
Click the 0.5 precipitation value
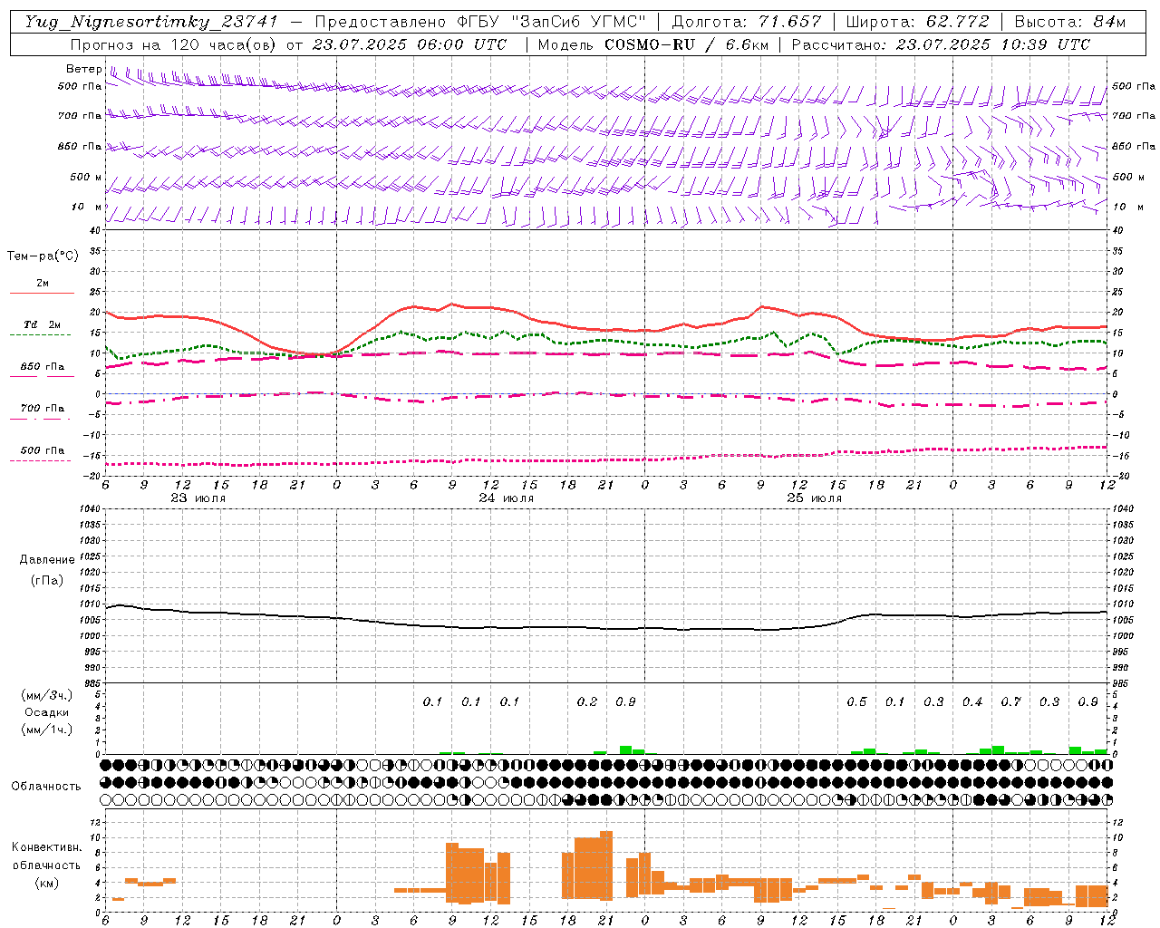[856, 702]
